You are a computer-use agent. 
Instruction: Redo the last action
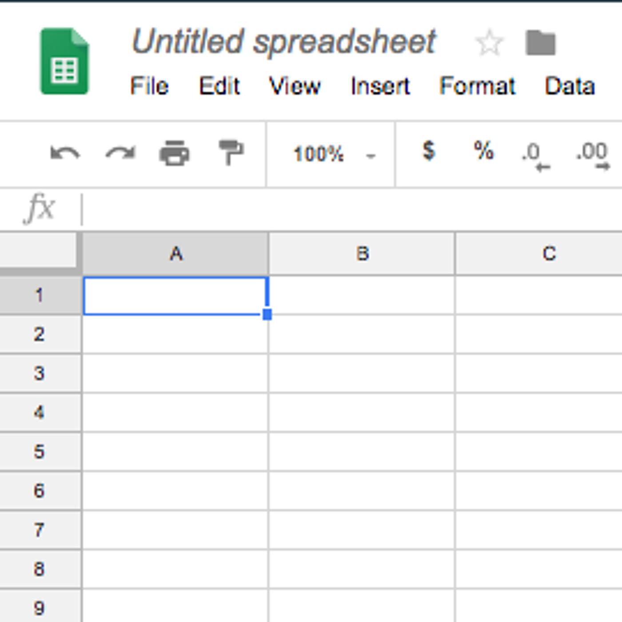[120, 154]
